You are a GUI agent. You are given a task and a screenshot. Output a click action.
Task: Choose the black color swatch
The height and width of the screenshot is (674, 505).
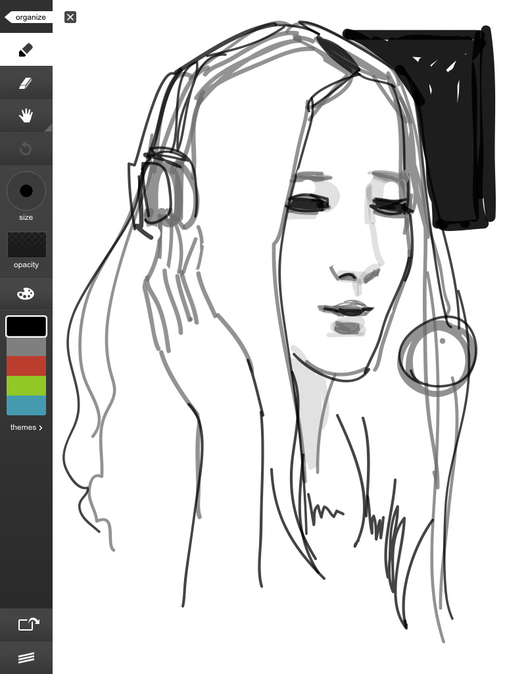tap(26, 326)
